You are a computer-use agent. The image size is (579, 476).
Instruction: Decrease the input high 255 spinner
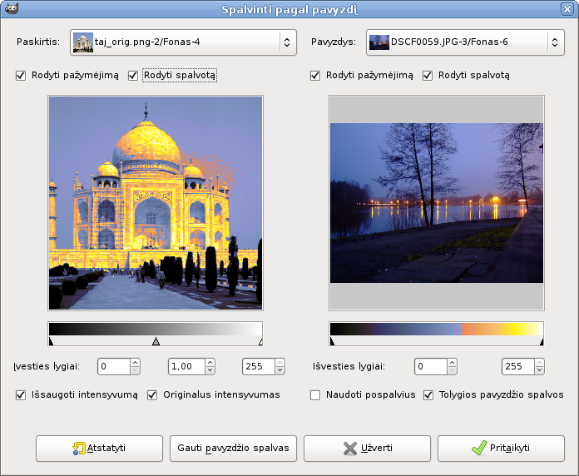280,371
